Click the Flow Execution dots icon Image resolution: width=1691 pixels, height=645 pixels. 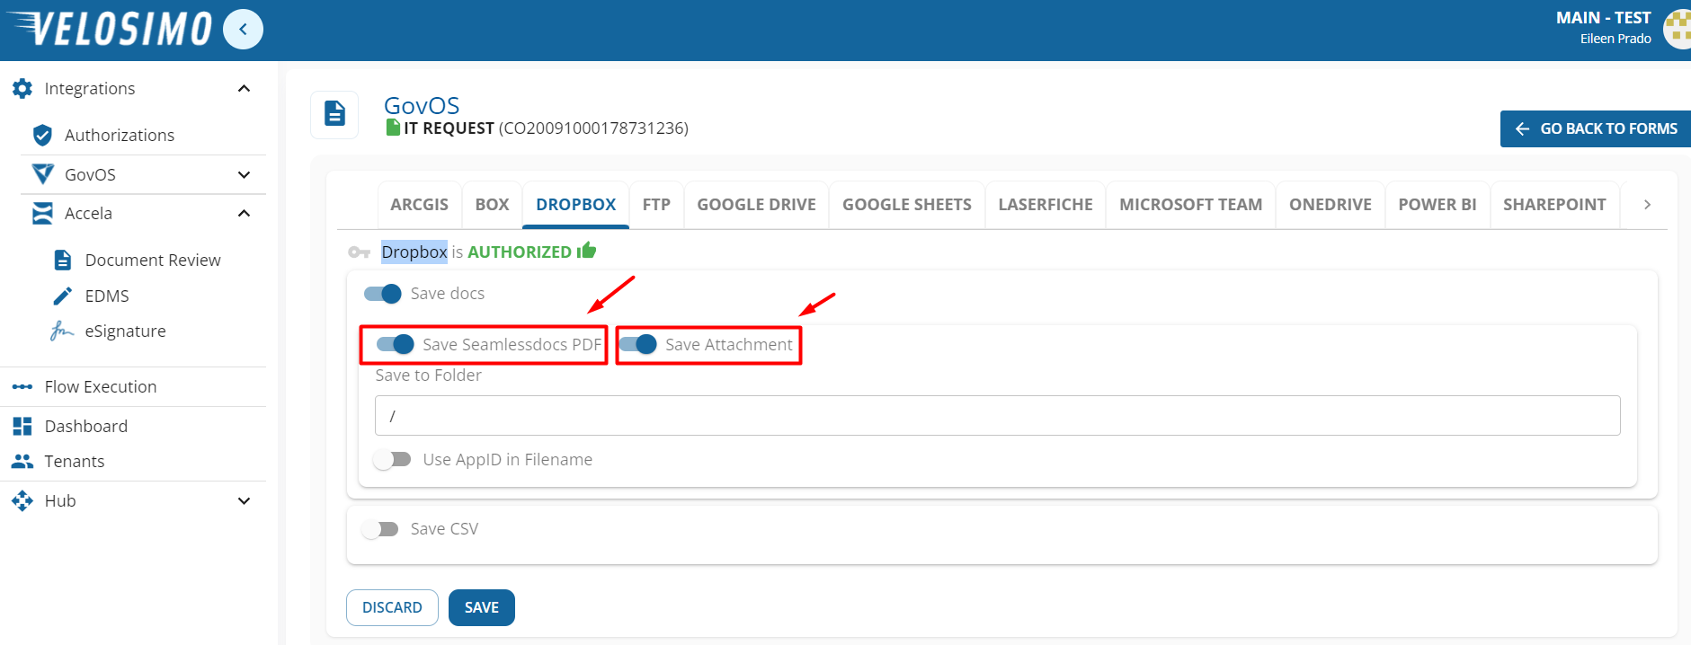point(22,386)
